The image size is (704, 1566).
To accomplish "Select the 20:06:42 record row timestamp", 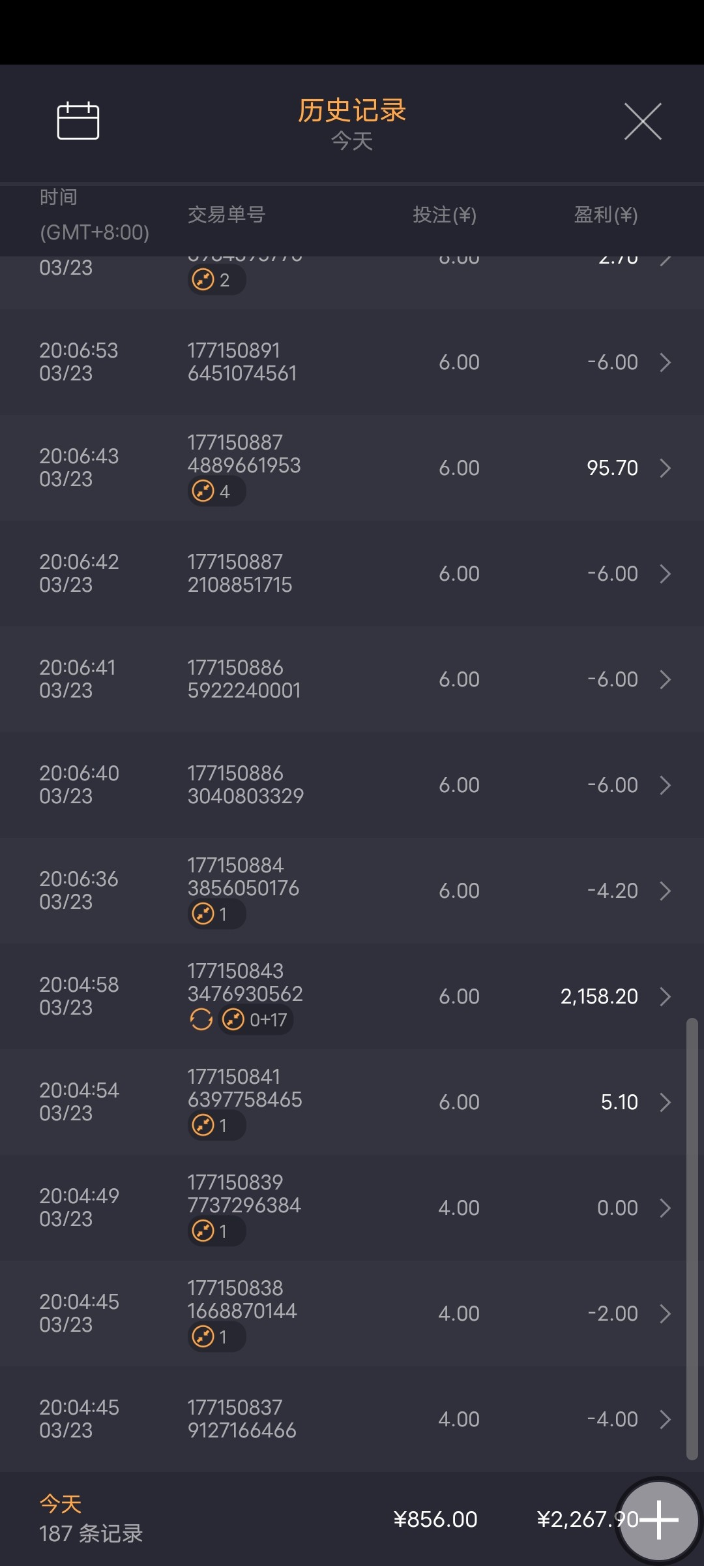I will click(79, 574).
